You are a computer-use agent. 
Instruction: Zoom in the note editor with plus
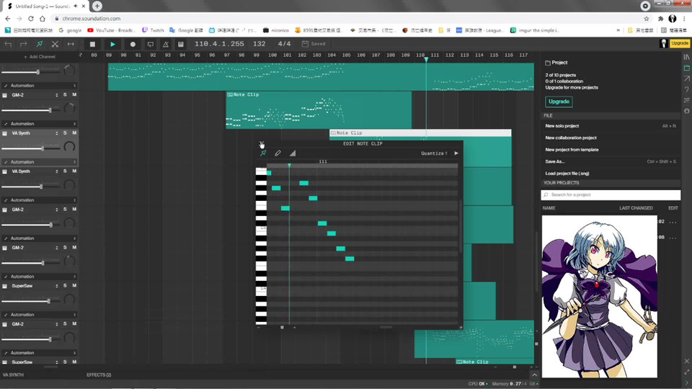pyautogui.click(x=294, y=327)
